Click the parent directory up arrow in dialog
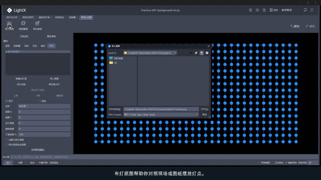 coord(191,53)
